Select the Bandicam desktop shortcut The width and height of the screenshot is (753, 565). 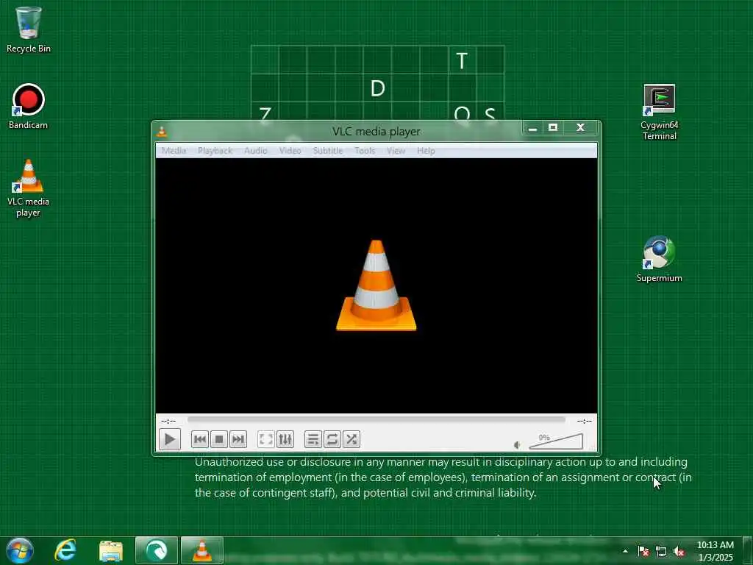click(29, 106)
